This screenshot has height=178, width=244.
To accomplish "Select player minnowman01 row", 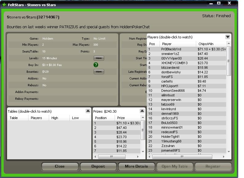I will tap(187, 127).
